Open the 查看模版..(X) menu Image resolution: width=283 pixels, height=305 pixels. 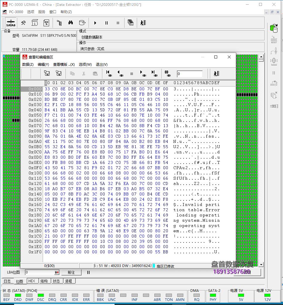pyautogui.click(x=64, y=65)
